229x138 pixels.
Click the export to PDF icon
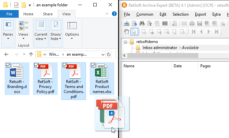pyautogui.click(x=207, y=23)
